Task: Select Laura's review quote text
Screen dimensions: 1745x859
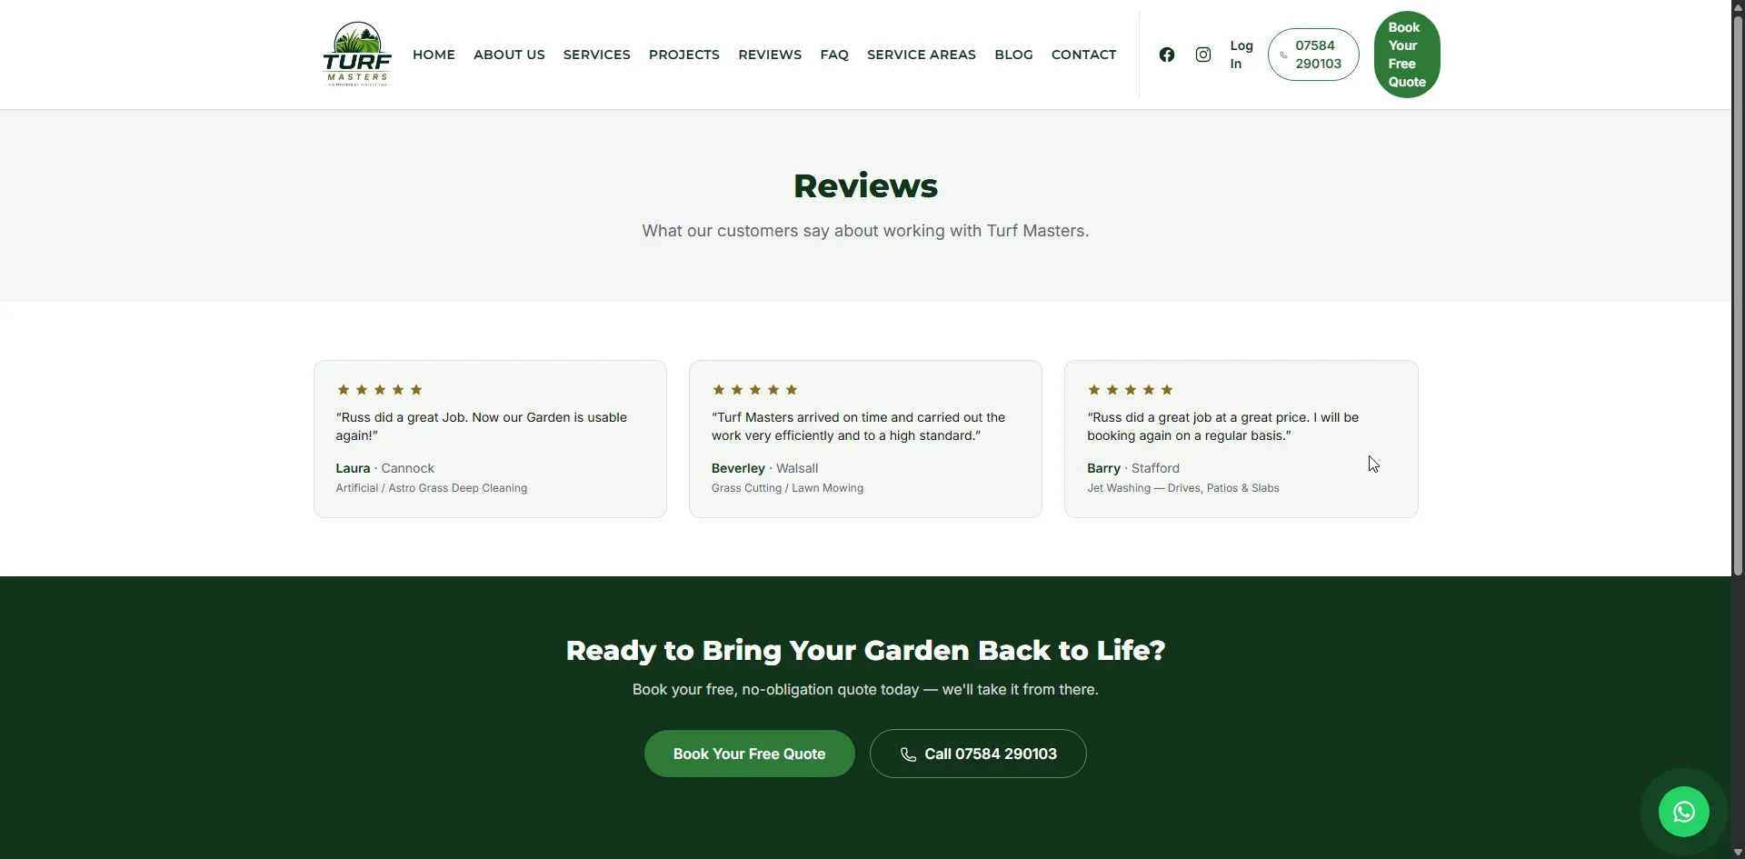Action: coord(482,426)
